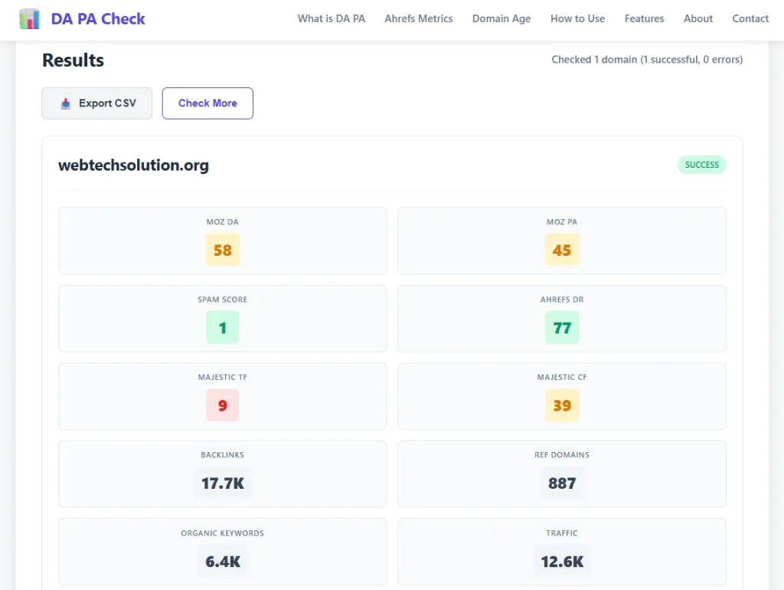The width and height of the screenshot is (784, 590).
Task: Click the BACKLINKS label
Action: [x=223, y=454]
